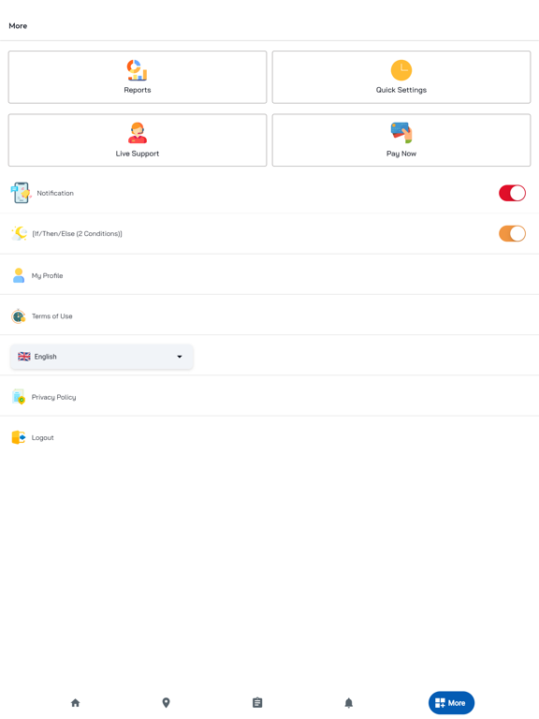The image size is (539, 719).
Task: Click the My Profile person icon
Action: click(x=19, y=275)
